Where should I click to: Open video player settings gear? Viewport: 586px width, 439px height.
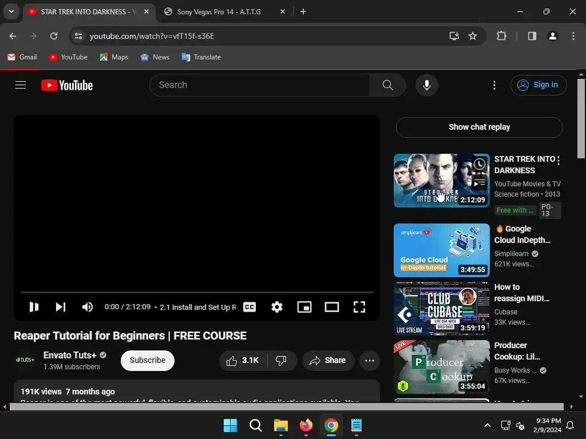(277, 307)
